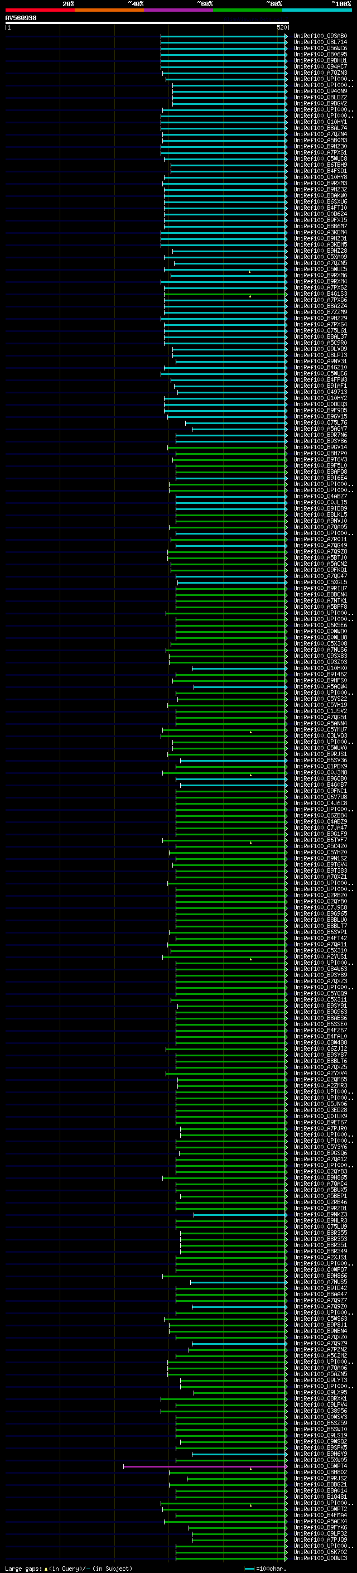Click label UniRef100_Q3LVQ3
Image resolution: width=357 pixels, height=1573 pixels.
[x=320, y=736]
